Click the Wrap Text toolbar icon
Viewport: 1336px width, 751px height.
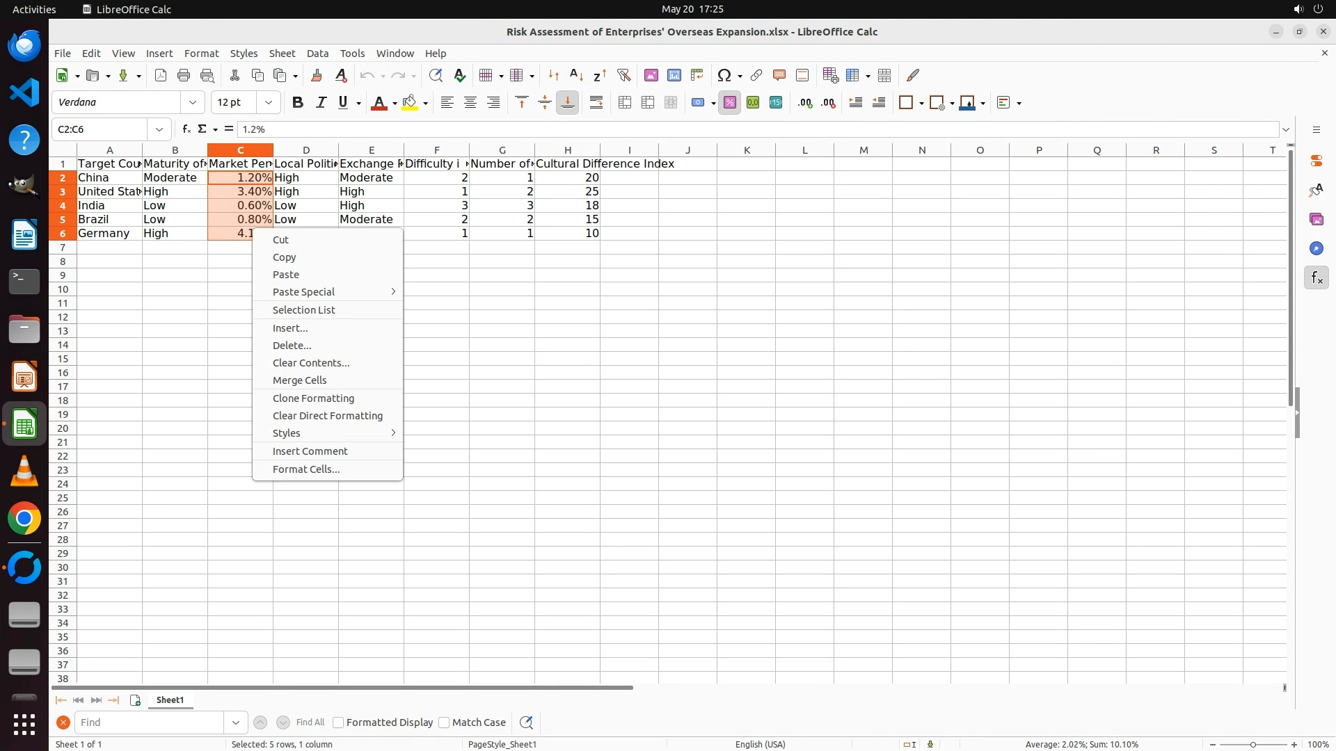(596, 103)
